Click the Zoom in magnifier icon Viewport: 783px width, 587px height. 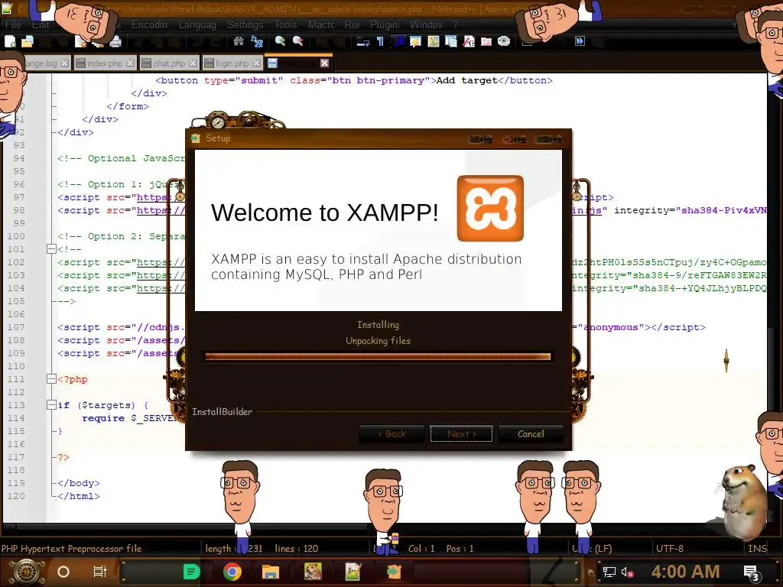pyautogui.click(x=280, y=41)
